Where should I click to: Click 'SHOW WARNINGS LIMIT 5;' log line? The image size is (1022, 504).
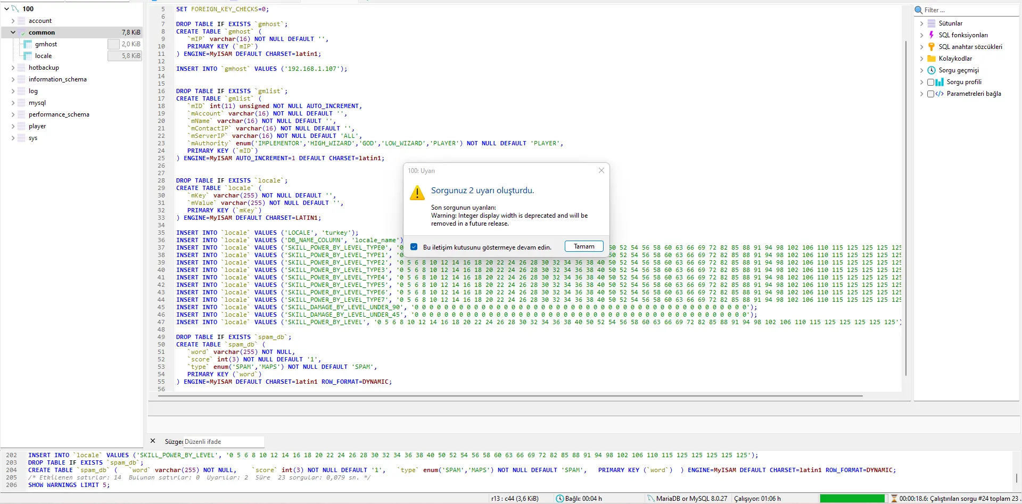coord(69,485)
